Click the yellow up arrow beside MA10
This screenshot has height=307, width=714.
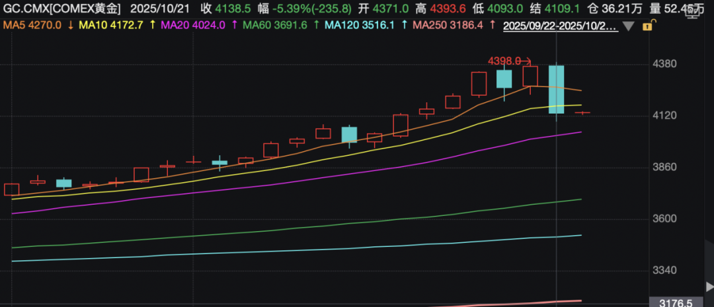tap(153, 25)
